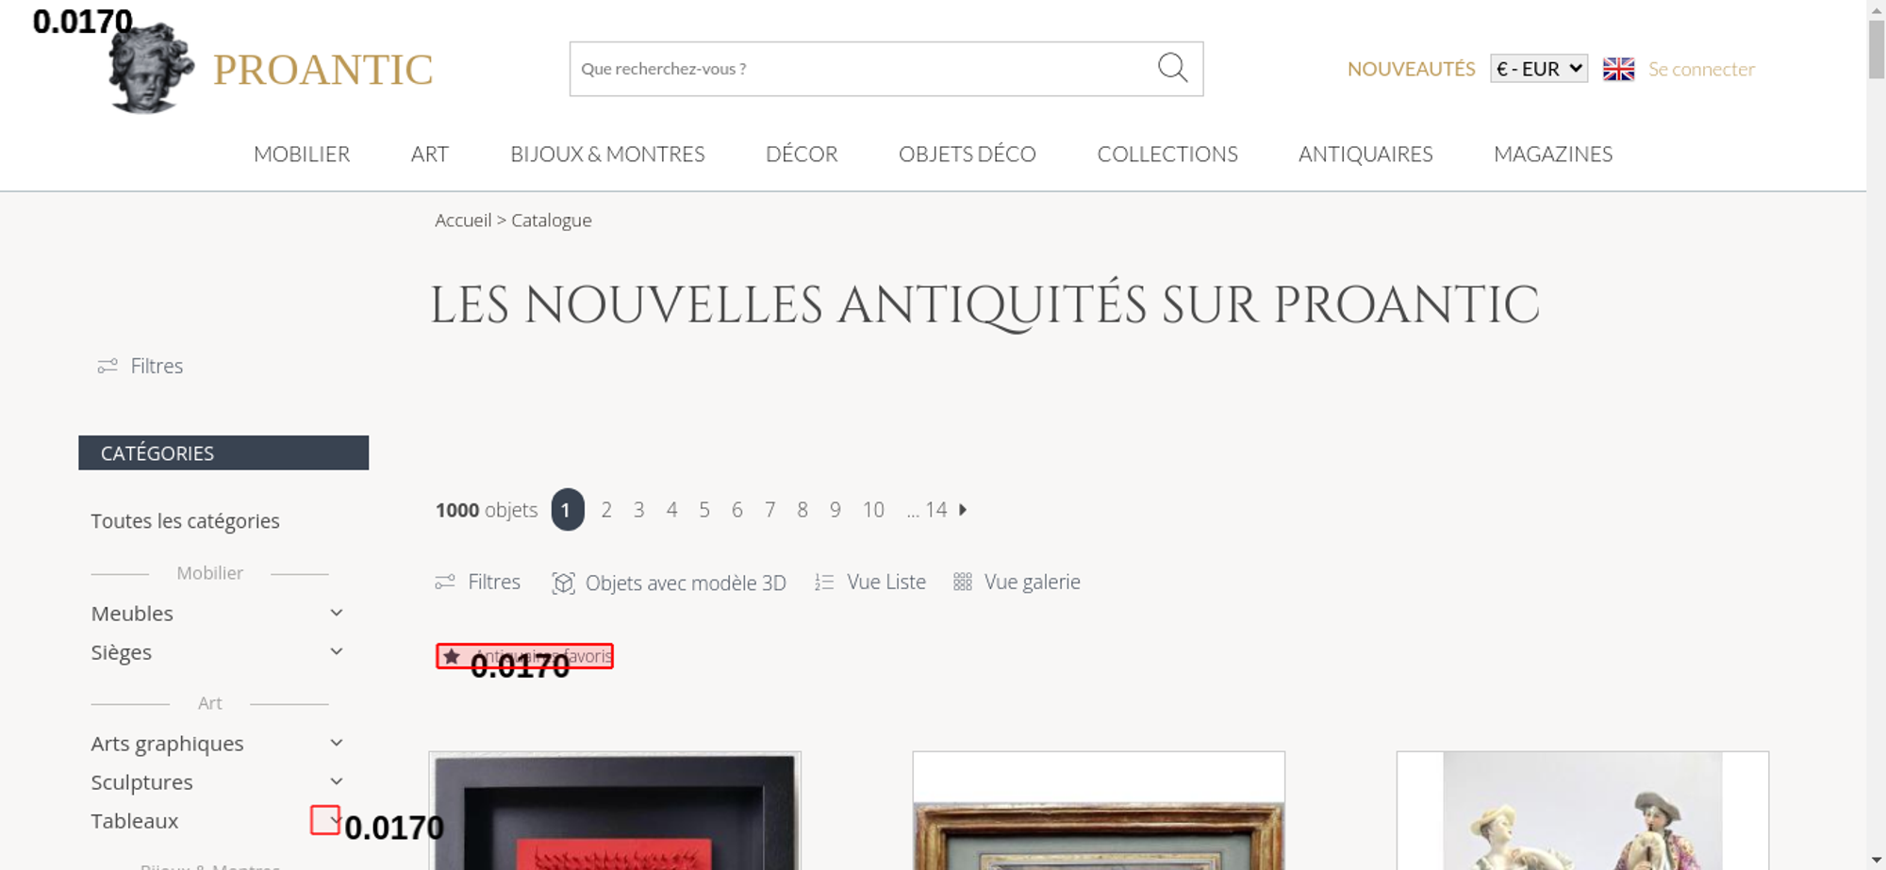
Task: Click the search input field
Action: pyautogui.click(x=863, y=69)
